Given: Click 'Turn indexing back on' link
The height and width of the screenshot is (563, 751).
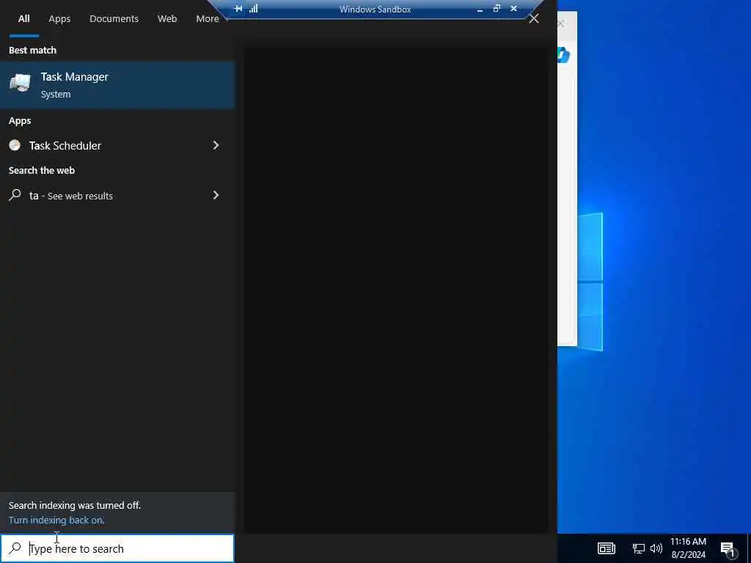Looking at the screenshot, I should pyautogui.click(x=56, y=520).
